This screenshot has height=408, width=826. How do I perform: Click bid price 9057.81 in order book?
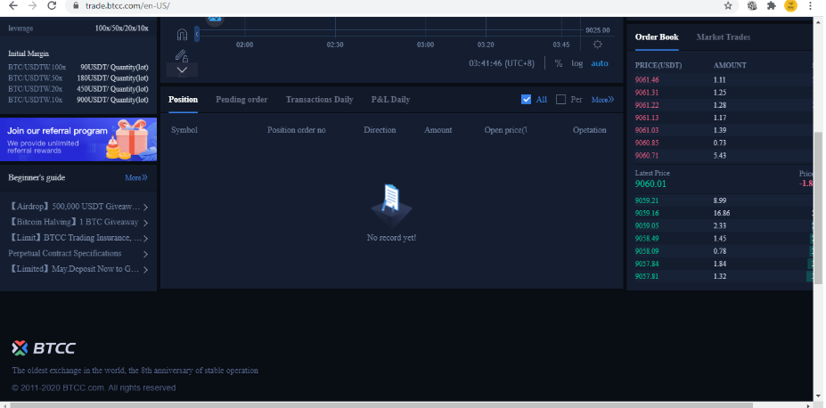click(x=647, y=276)
